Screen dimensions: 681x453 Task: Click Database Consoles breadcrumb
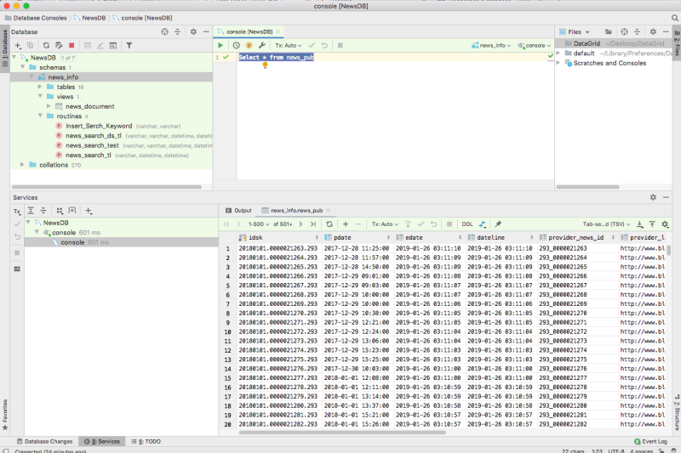(36, 18)
